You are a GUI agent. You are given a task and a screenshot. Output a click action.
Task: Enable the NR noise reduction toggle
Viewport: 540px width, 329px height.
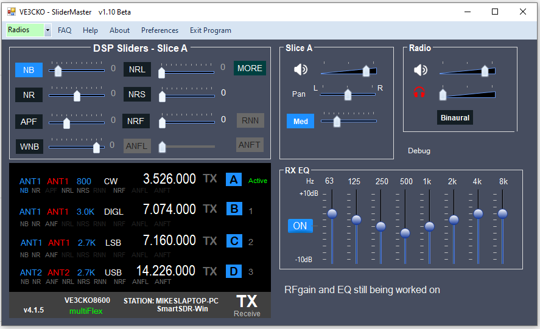(29, 95)
